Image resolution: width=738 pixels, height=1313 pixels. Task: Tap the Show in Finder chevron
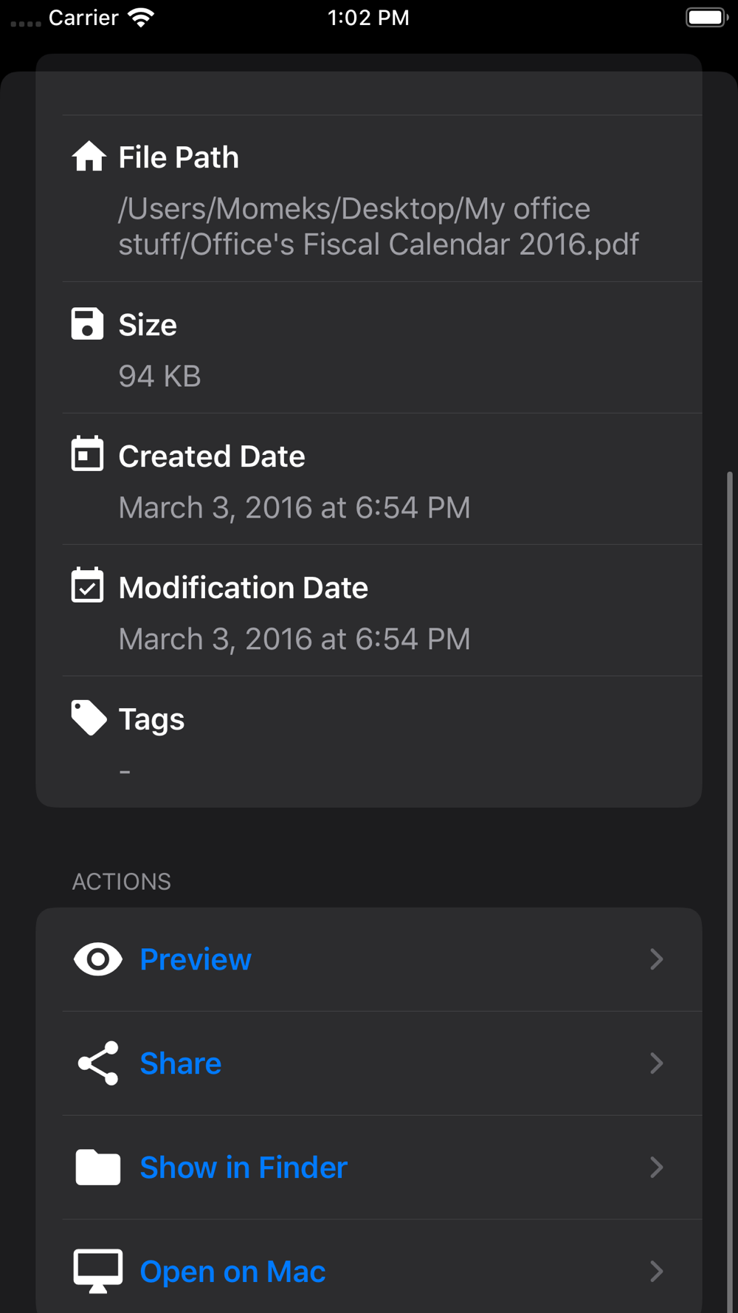656,1168
